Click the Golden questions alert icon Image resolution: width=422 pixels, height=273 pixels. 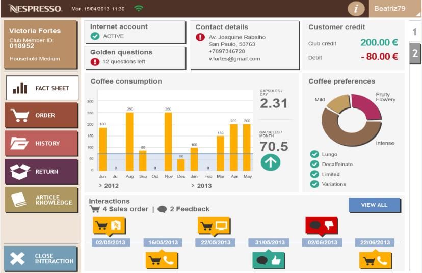coord(95,62)
